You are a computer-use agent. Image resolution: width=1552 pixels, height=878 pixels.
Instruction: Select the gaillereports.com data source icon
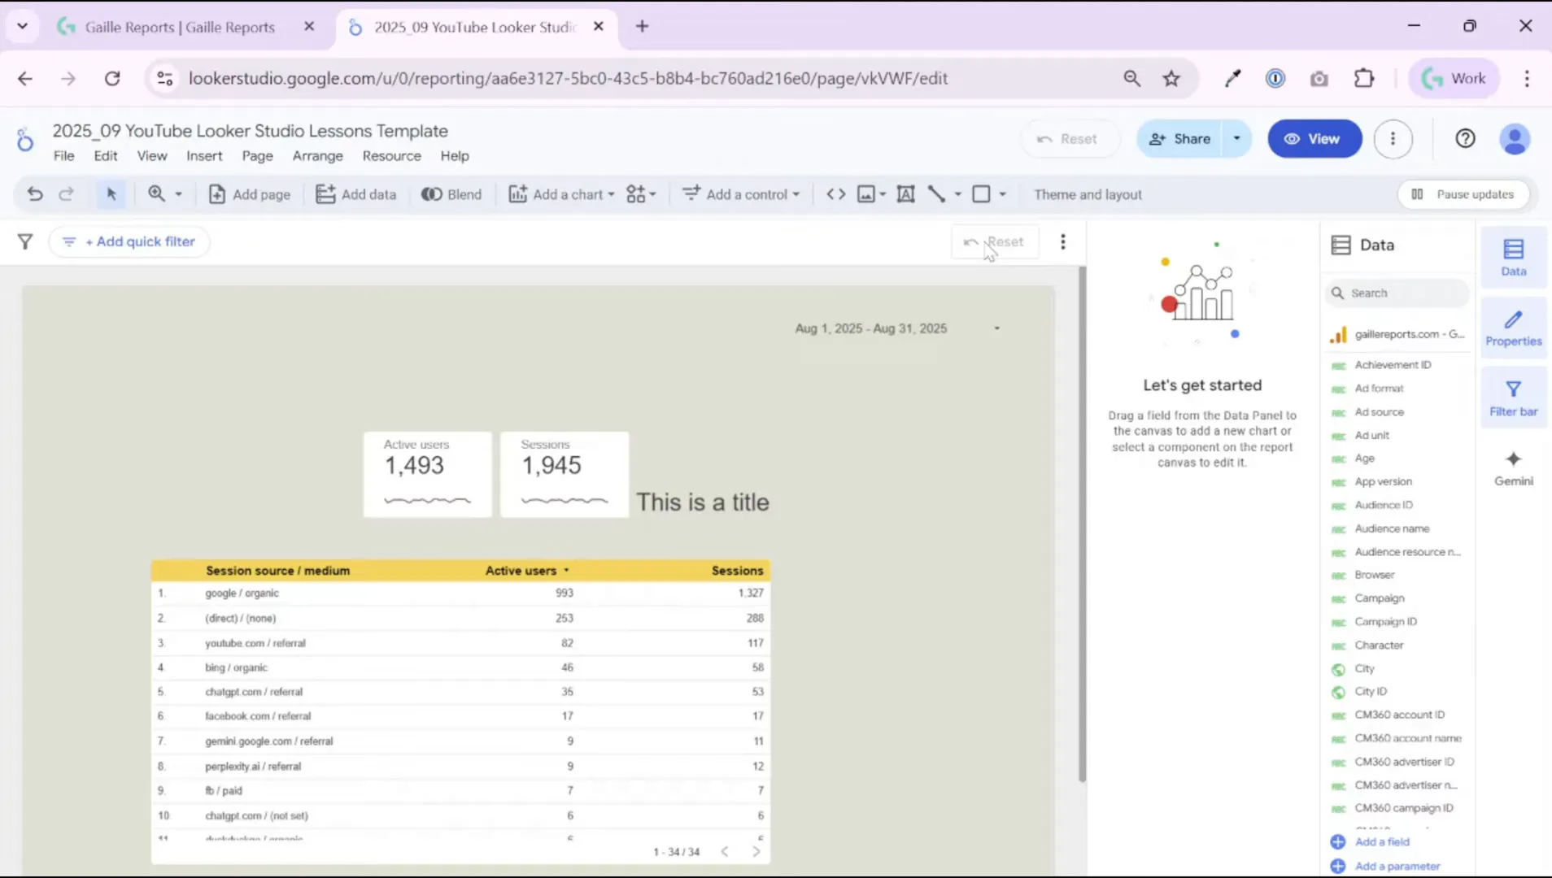[x=1339, y=333]
